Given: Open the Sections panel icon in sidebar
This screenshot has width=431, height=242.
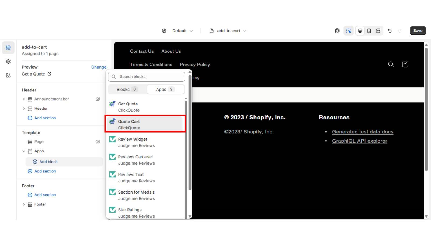Looking at the screenshot, I should click(x=8, y=48).
